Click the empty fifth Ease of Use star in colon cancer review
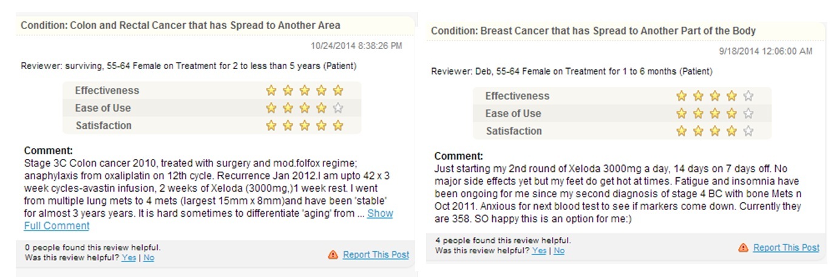Screen dimensions: 834x278 pyautogui.click(x=338, y=108)
